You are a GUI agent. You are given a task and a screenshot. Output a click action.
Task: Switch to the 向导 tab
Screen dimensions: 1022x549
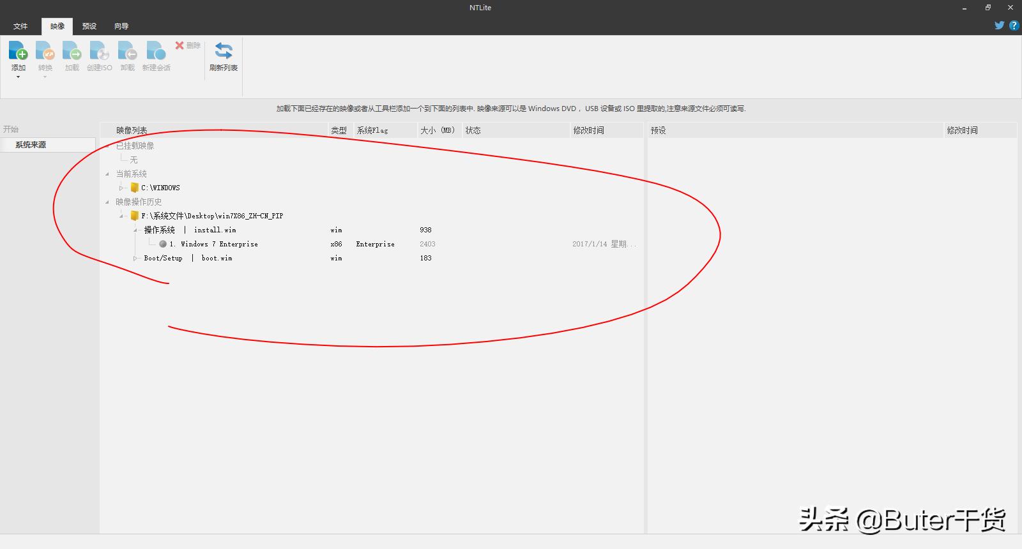point(121,26)
